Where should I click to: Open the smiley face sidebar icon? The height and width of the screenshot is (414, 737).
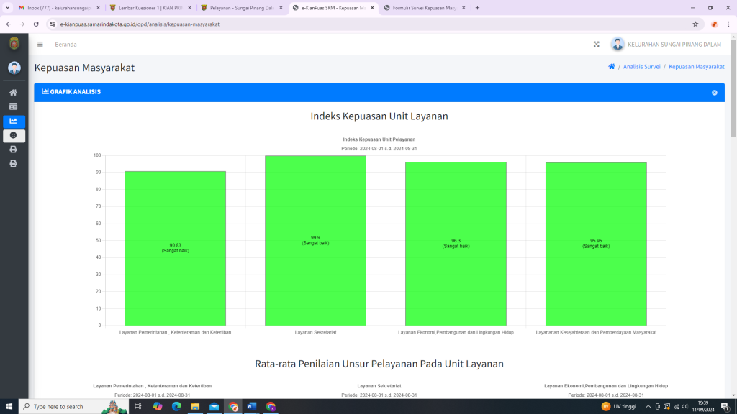tap(14, 136)
